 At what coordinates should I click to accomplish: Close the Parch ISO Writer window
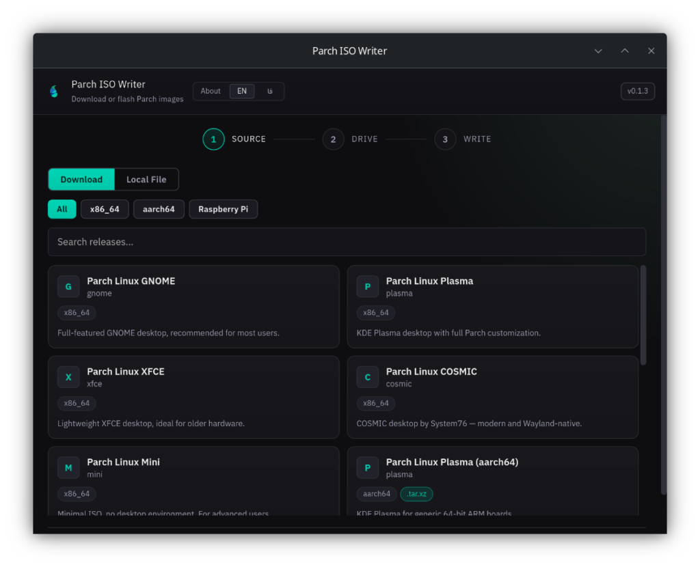(651, 51)
